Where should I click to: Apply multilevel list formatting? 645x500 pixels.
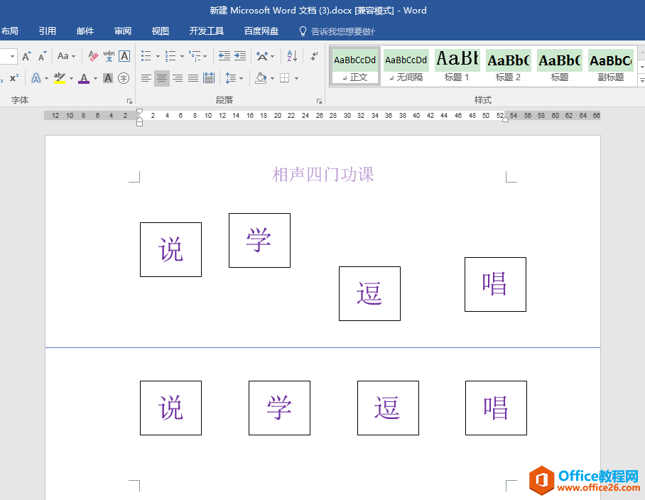(195, 56)
